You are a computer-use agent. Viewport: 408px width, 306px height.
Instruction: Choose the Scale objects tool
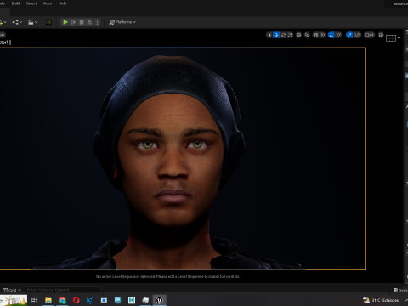pyautogui.click(x=290, y=35)
